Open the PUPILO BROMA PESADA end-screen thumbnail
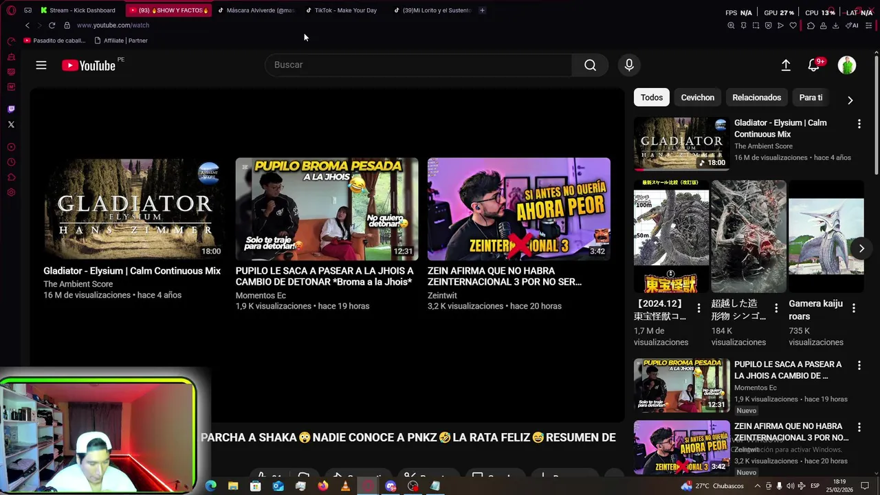 [327, 209]
